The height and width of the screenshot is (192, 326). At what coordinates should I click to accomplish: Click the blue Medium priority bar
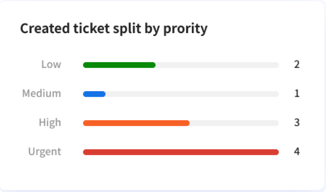point(94,94)
